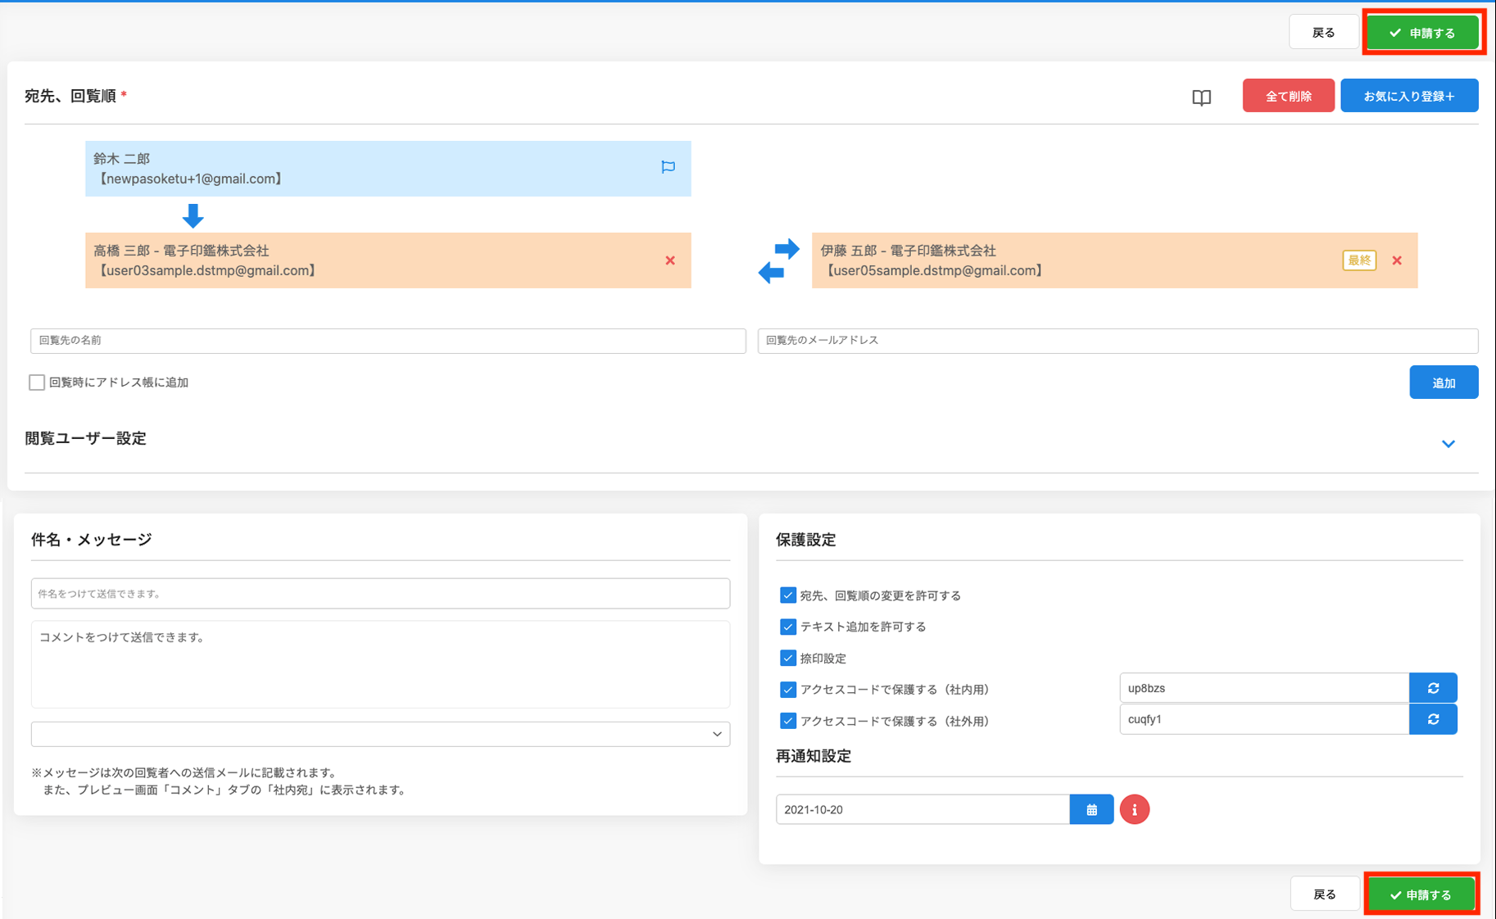Click お気に入り登録+ button
Image resolution: width=1496 pixels, height=919 pixels.
tap(1409, 96)
